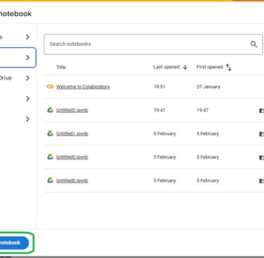Expand the top sidebar chevron
This screenshot has height=258, width=264.
[x=27, y=37]
